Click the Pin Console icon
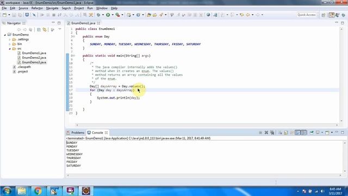This screenshot has width=348, height=196. pyautogui.click(x=312, y=133)
